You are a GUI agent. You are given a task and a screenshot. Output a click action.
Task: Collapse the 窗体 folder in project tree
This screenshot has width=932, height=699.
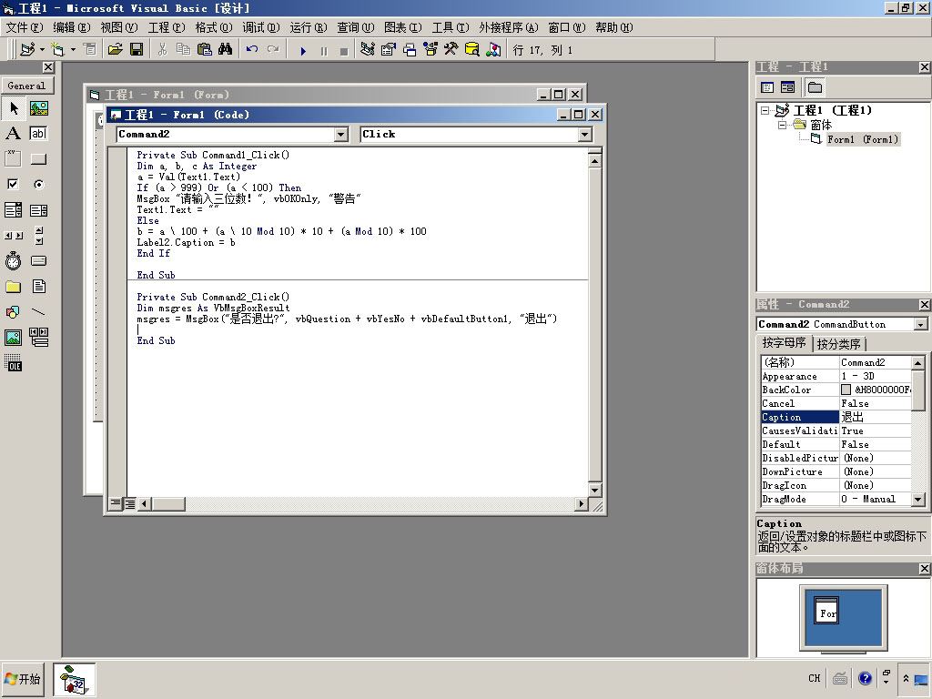782,125
